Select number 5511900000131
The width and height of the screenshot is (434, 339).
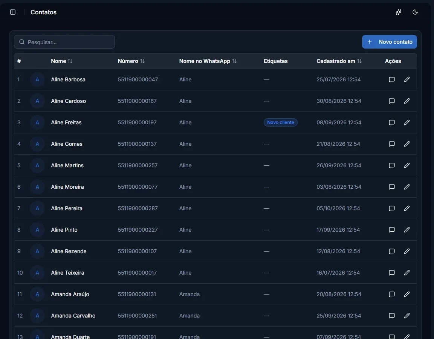click(137, 294)
